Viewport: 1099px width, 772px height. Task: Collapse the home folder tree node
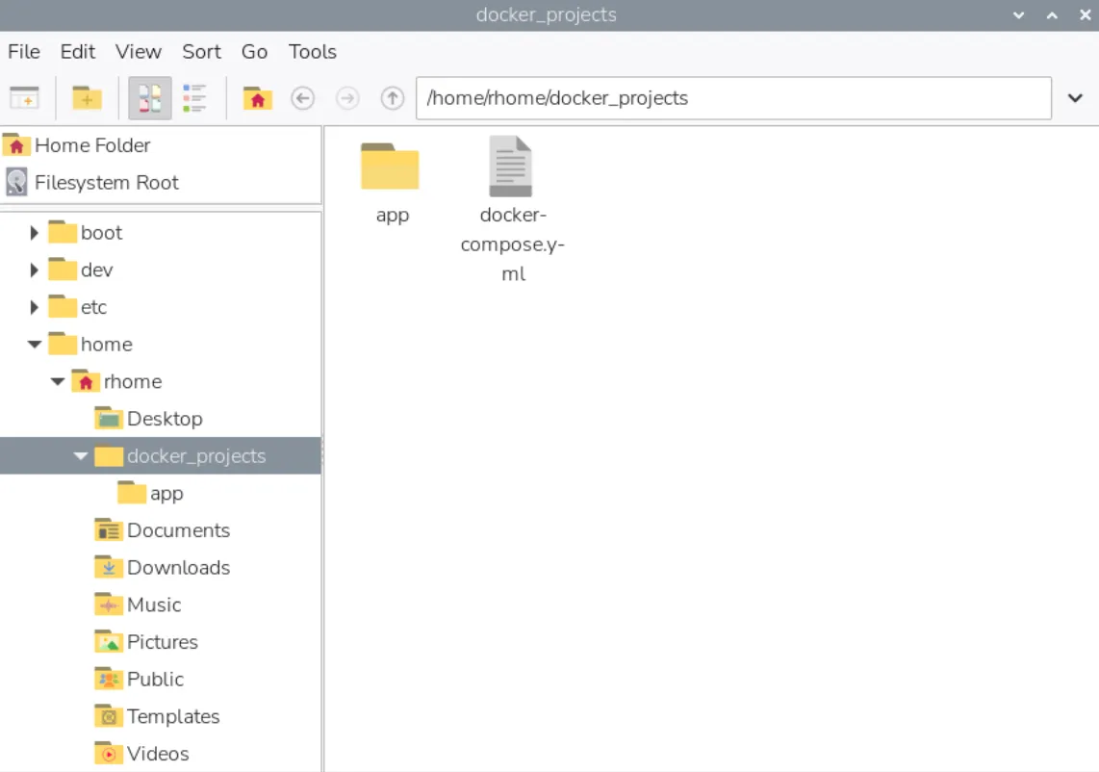point(35,345)
